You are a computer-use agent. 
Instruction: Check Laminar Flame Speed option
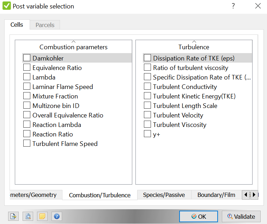(27, 86)
